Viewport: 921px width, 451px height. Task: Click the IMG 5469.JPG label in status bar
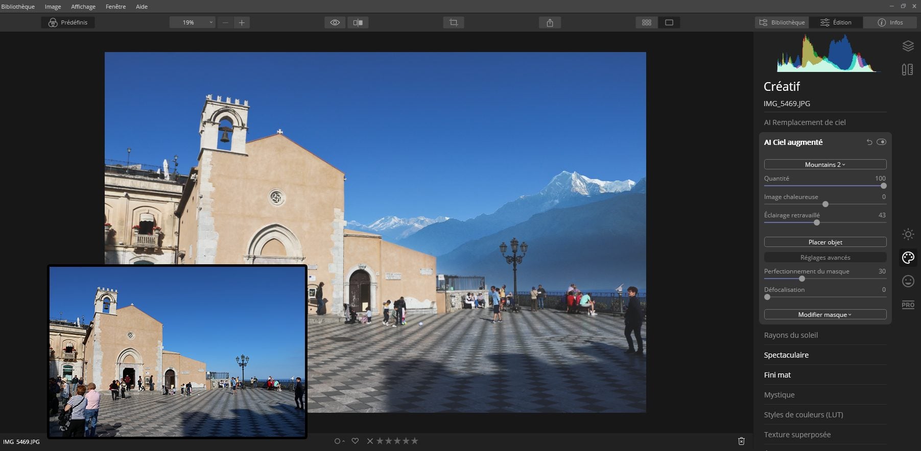click(x=21, y=442)
